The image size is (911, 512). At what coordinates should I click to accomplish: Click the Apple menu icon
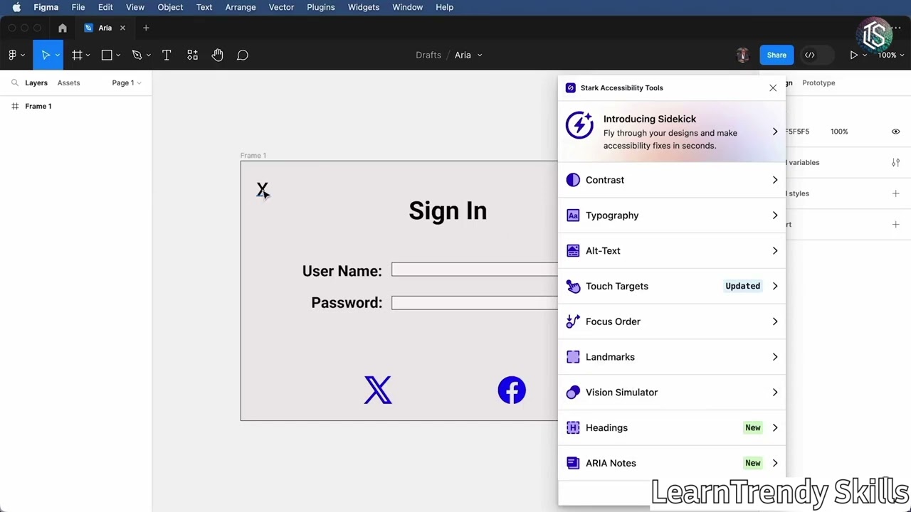16,7
